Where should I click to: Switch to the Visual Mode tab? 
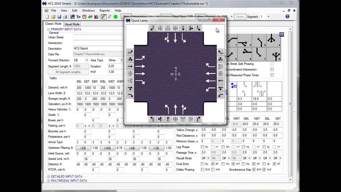[72, 24]
